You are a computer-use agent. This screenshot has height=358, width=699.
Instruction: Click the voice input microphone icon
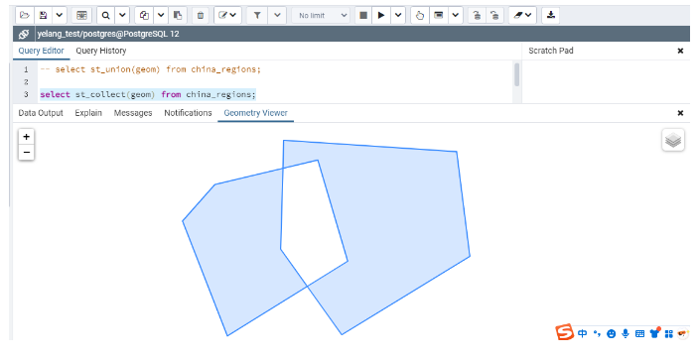pyautogui.click(x=626, y=333)
